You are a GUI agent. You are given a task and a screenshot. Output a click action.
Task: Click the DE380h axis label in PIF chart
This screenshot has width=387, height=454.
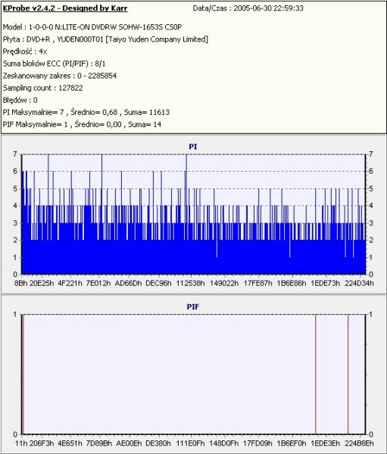(158, 443)
